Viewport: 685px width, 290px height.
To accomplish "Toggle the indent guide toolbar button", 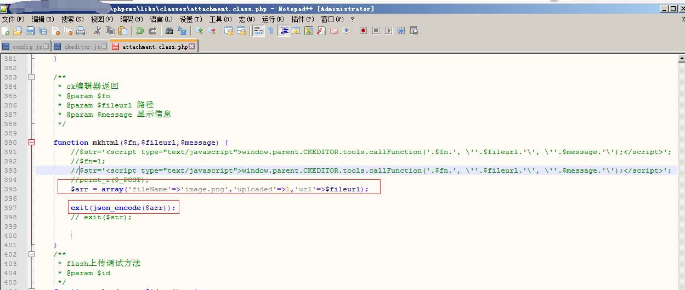I will click(x=284, y=31).
